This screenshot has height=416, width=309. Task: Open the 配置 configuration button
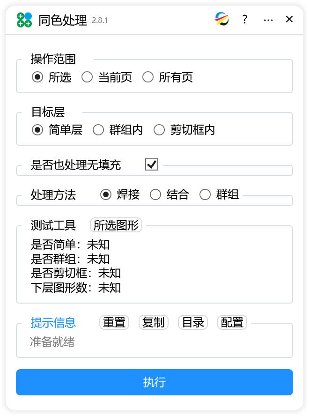232,322
